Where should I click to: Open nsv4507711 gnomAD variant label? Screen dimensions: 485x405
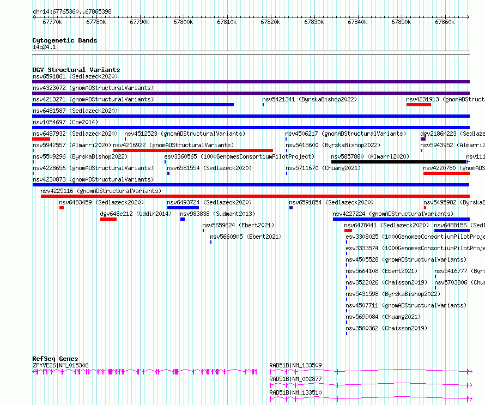(x=406, y=305)
